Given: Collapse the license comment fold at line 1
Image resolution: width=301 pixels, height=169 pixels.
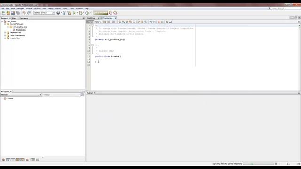Looking at the screenshot, I should tap(92, 25).
